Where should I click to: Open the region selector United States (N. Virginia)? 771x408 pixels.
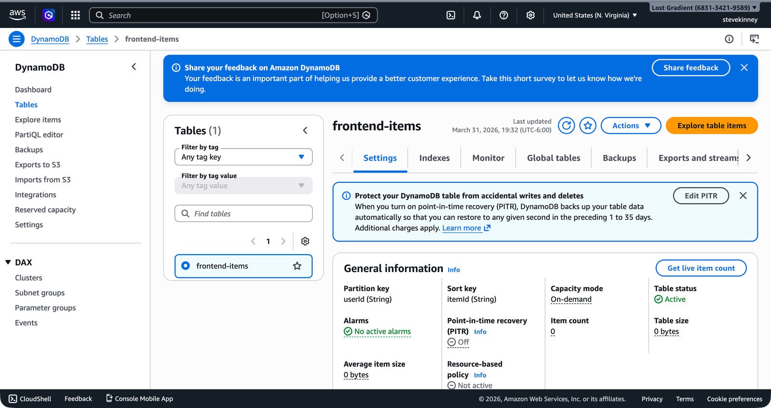pos(595,15)
